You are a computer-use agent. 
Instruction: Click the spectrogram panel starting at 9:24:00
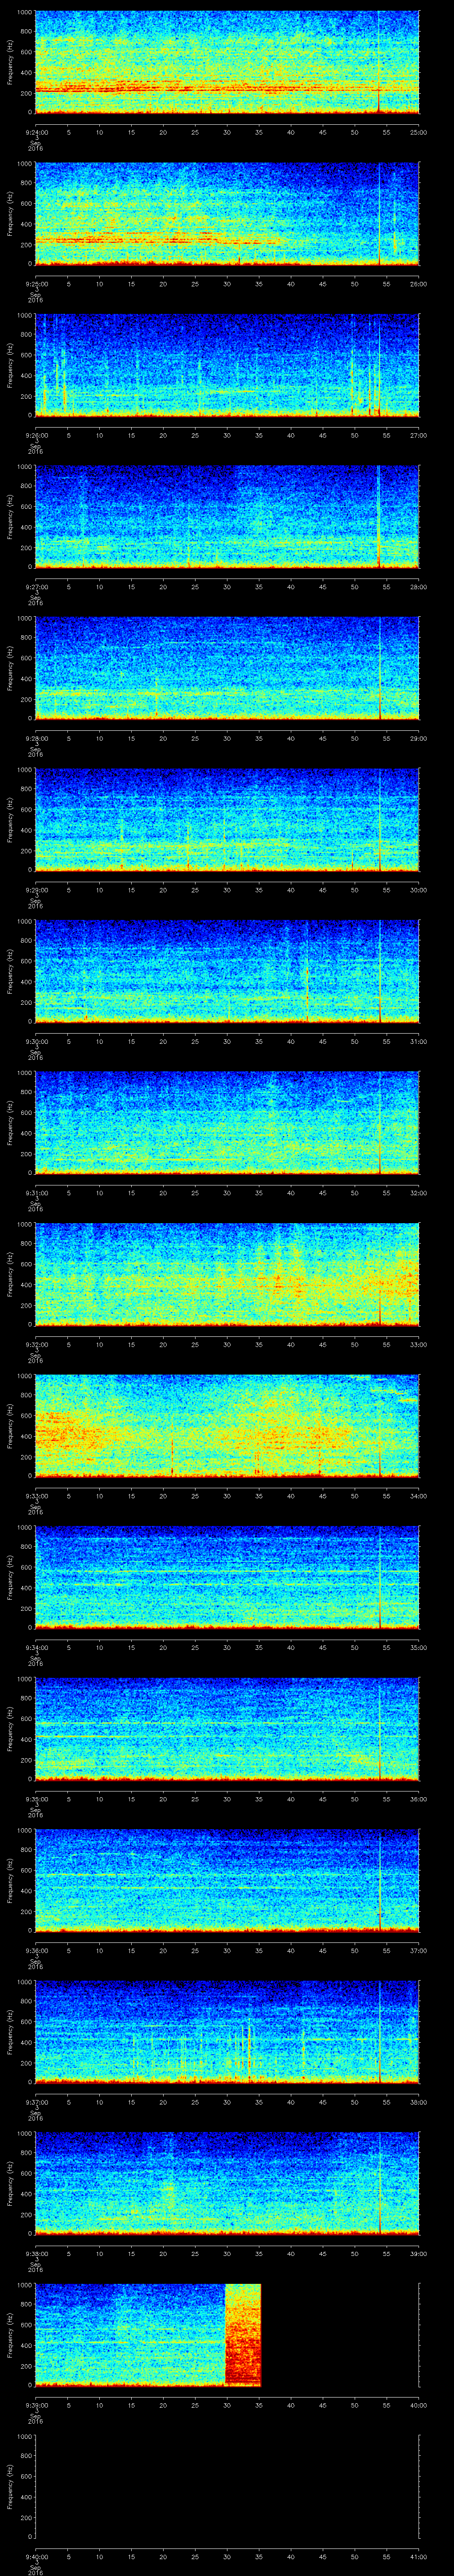[x=227, y=62]
